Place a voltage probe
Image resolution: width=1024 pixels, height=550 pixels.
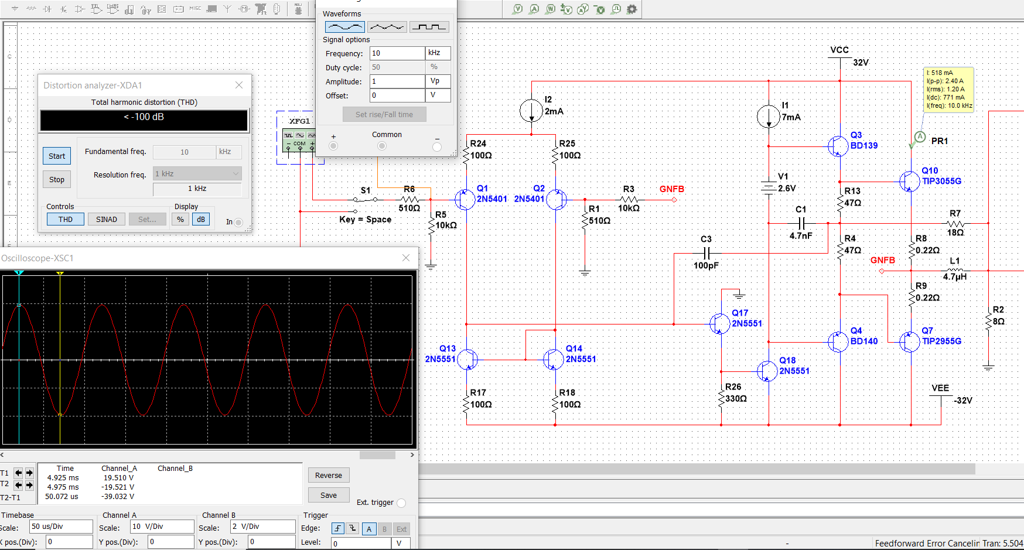pos(518,9)
